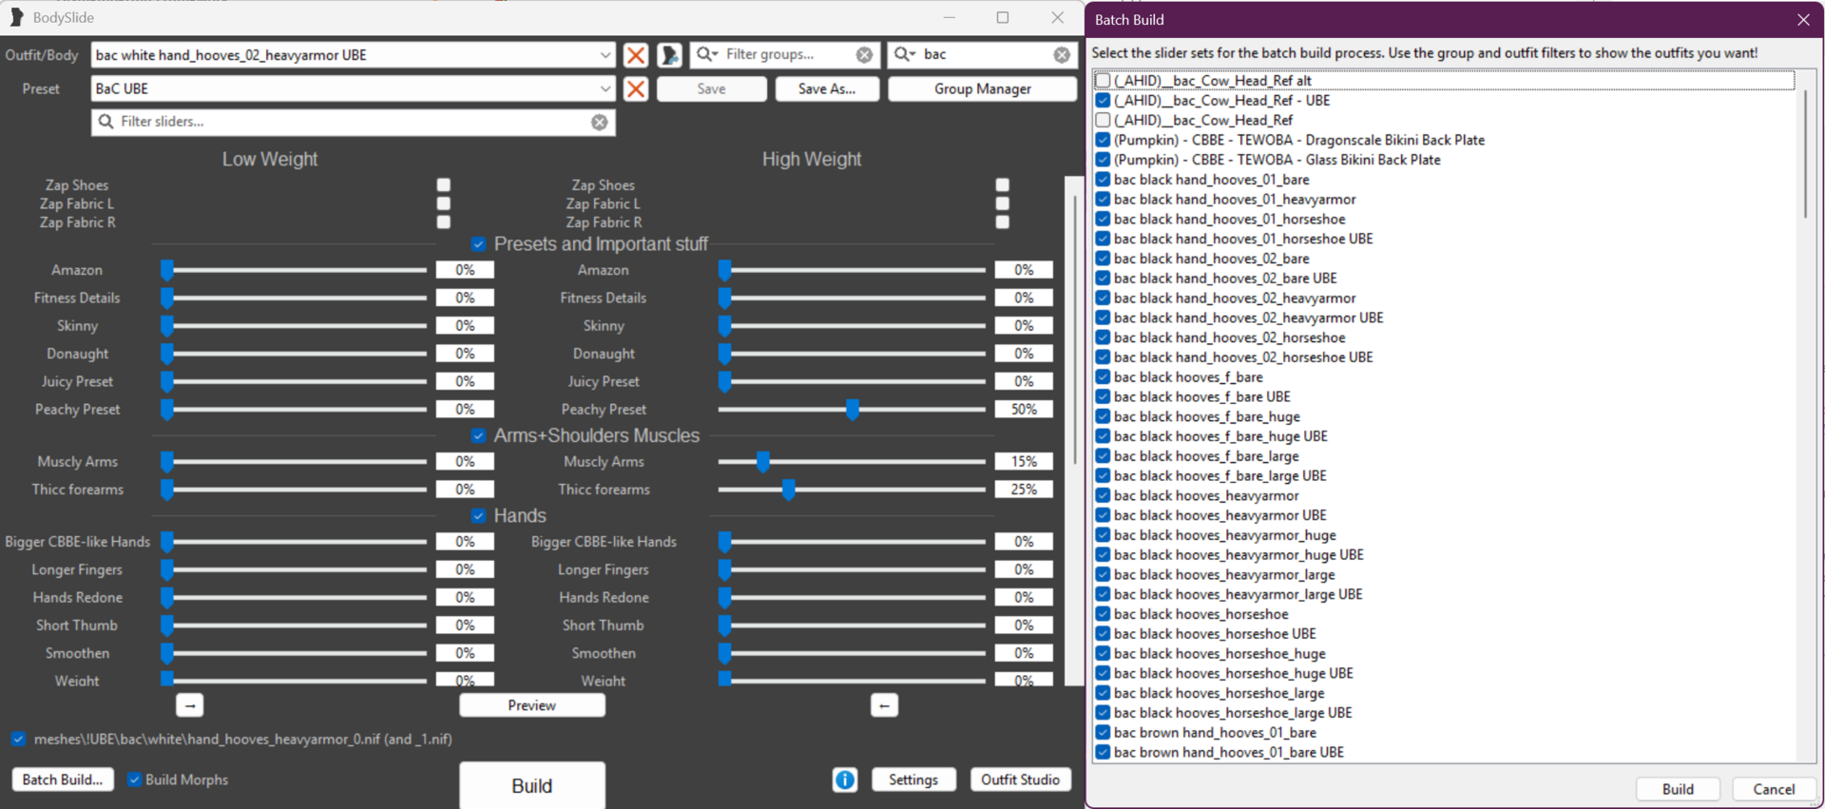Maximize the BodySlide window
The width and height of the screenshot is (1825, 809).
pyautogui.click(x=1003, y=17)
